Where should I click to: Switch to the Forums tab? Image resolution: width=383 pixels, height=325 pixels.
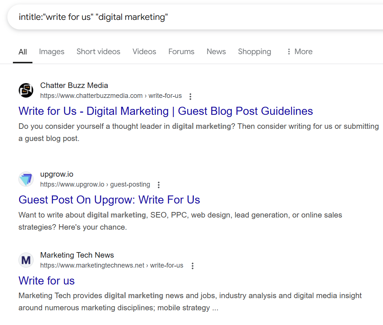click(x=181, y=52)
